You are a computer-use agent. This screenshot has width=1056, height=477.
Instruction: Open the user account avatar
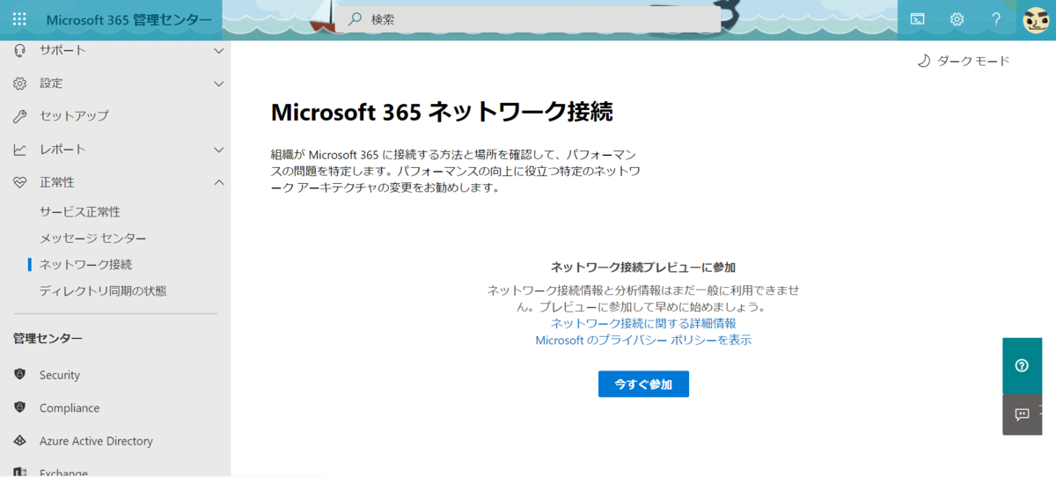1036,19
